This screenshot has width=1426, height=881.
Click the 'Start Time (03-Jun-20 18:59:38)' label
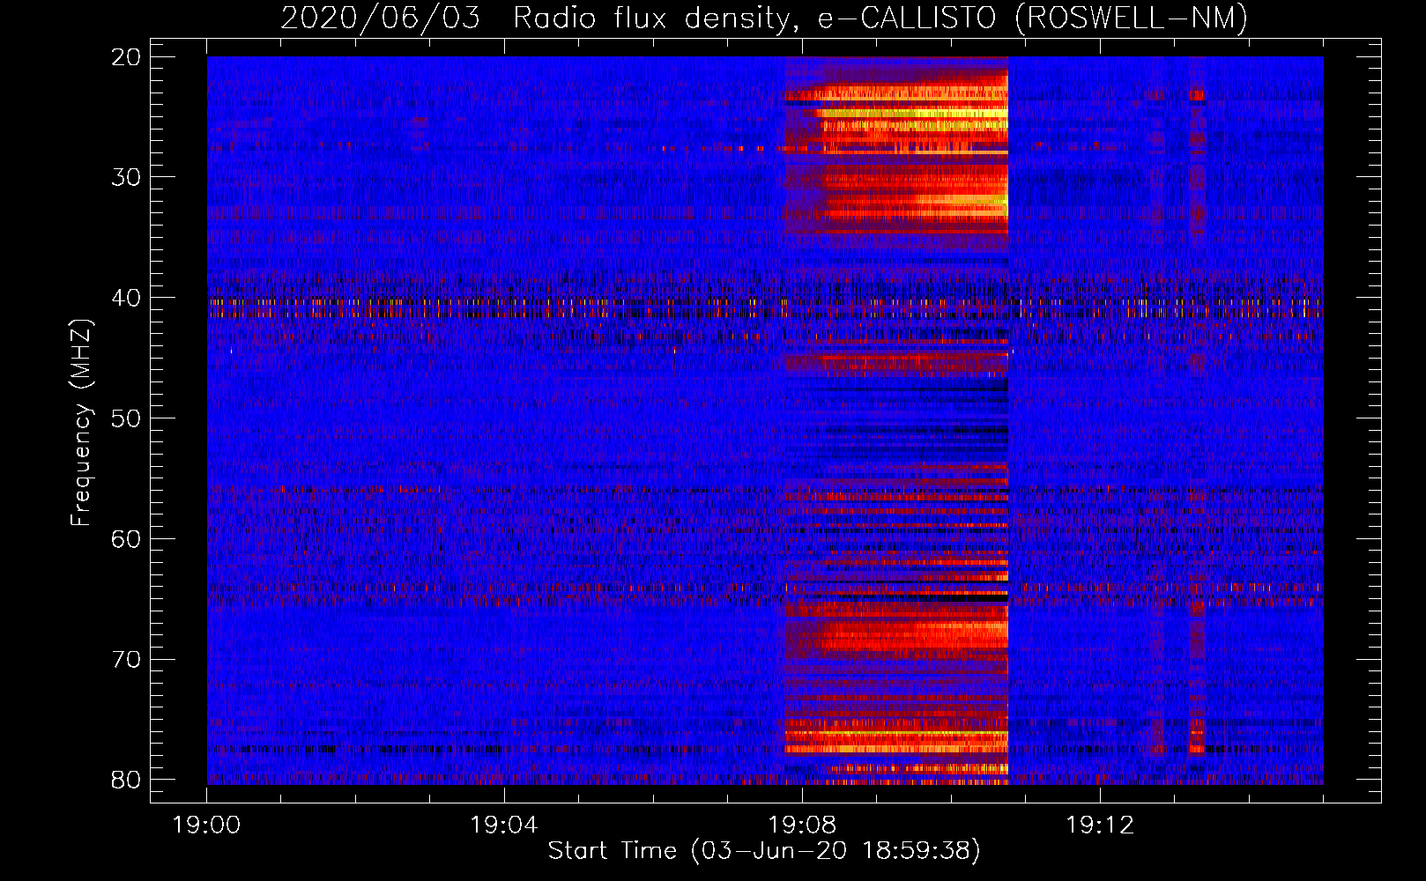[x=764, y=851]
